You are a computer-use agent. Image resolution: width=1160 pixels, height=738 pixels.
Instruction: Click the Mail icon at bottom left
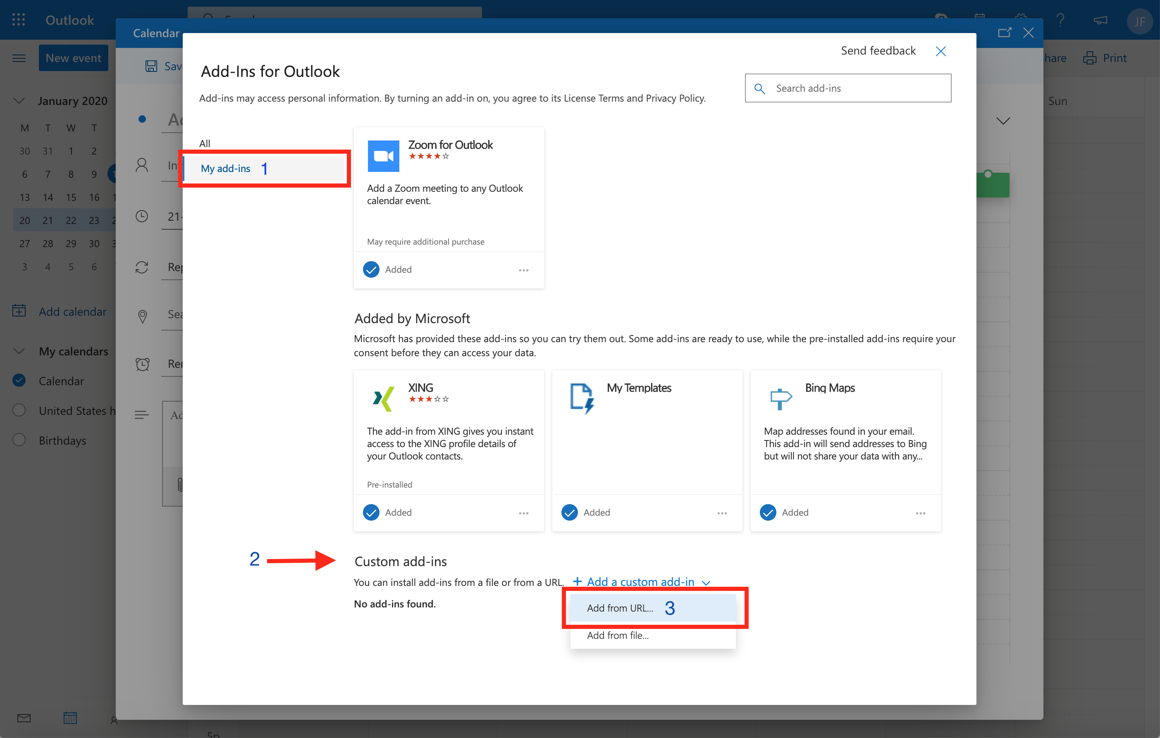(24, 718)
